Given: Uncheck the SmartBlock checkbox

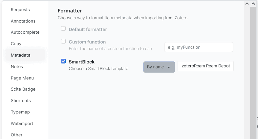Looking at the screenshot, I should [x=63, y=61].
